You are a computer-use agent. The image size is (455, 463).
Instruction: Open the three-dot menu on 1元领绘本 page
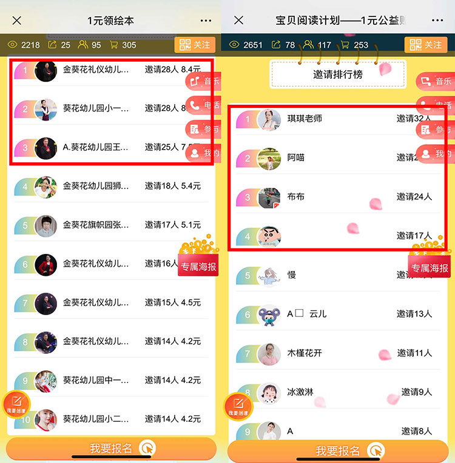tap(206, 21)
